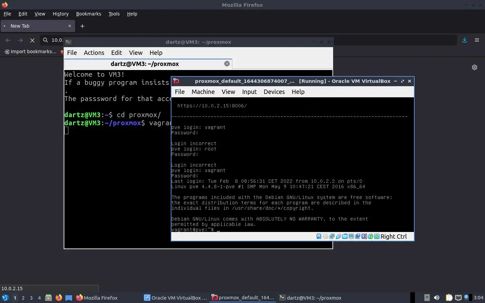Open the clipboard manager tray icon
This screenshot has height=303, width=485.
click(x=449, y=298)
